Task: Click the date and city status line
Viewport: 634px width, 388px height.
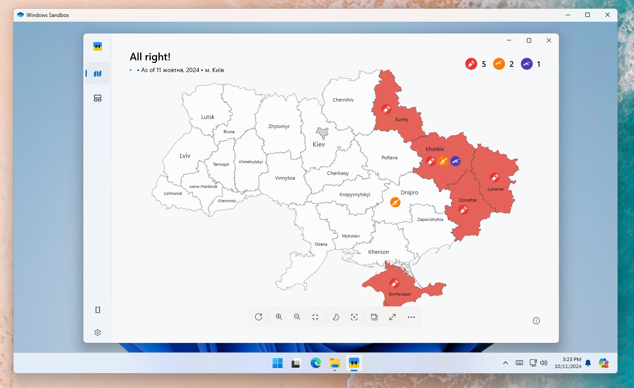Action: click(181, 70)
